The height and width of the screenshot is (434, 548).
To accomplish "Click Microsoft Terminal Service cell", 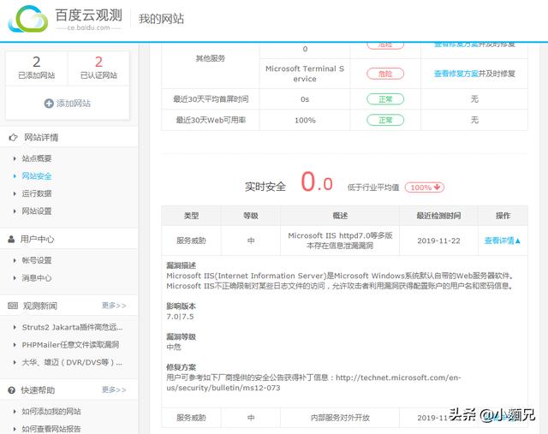I will [x=305, y=74].
